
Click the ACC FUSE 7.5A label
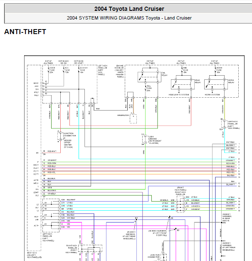click(x=67, y=70)
